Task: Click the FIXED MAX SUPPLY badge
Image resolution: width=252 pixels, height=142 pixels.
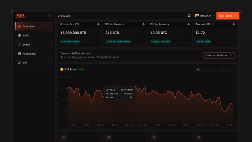Action: point(70,42)
